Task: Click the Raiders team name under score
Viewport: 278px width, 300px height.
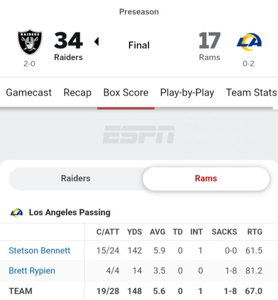Action: click(x=68, y=57)
